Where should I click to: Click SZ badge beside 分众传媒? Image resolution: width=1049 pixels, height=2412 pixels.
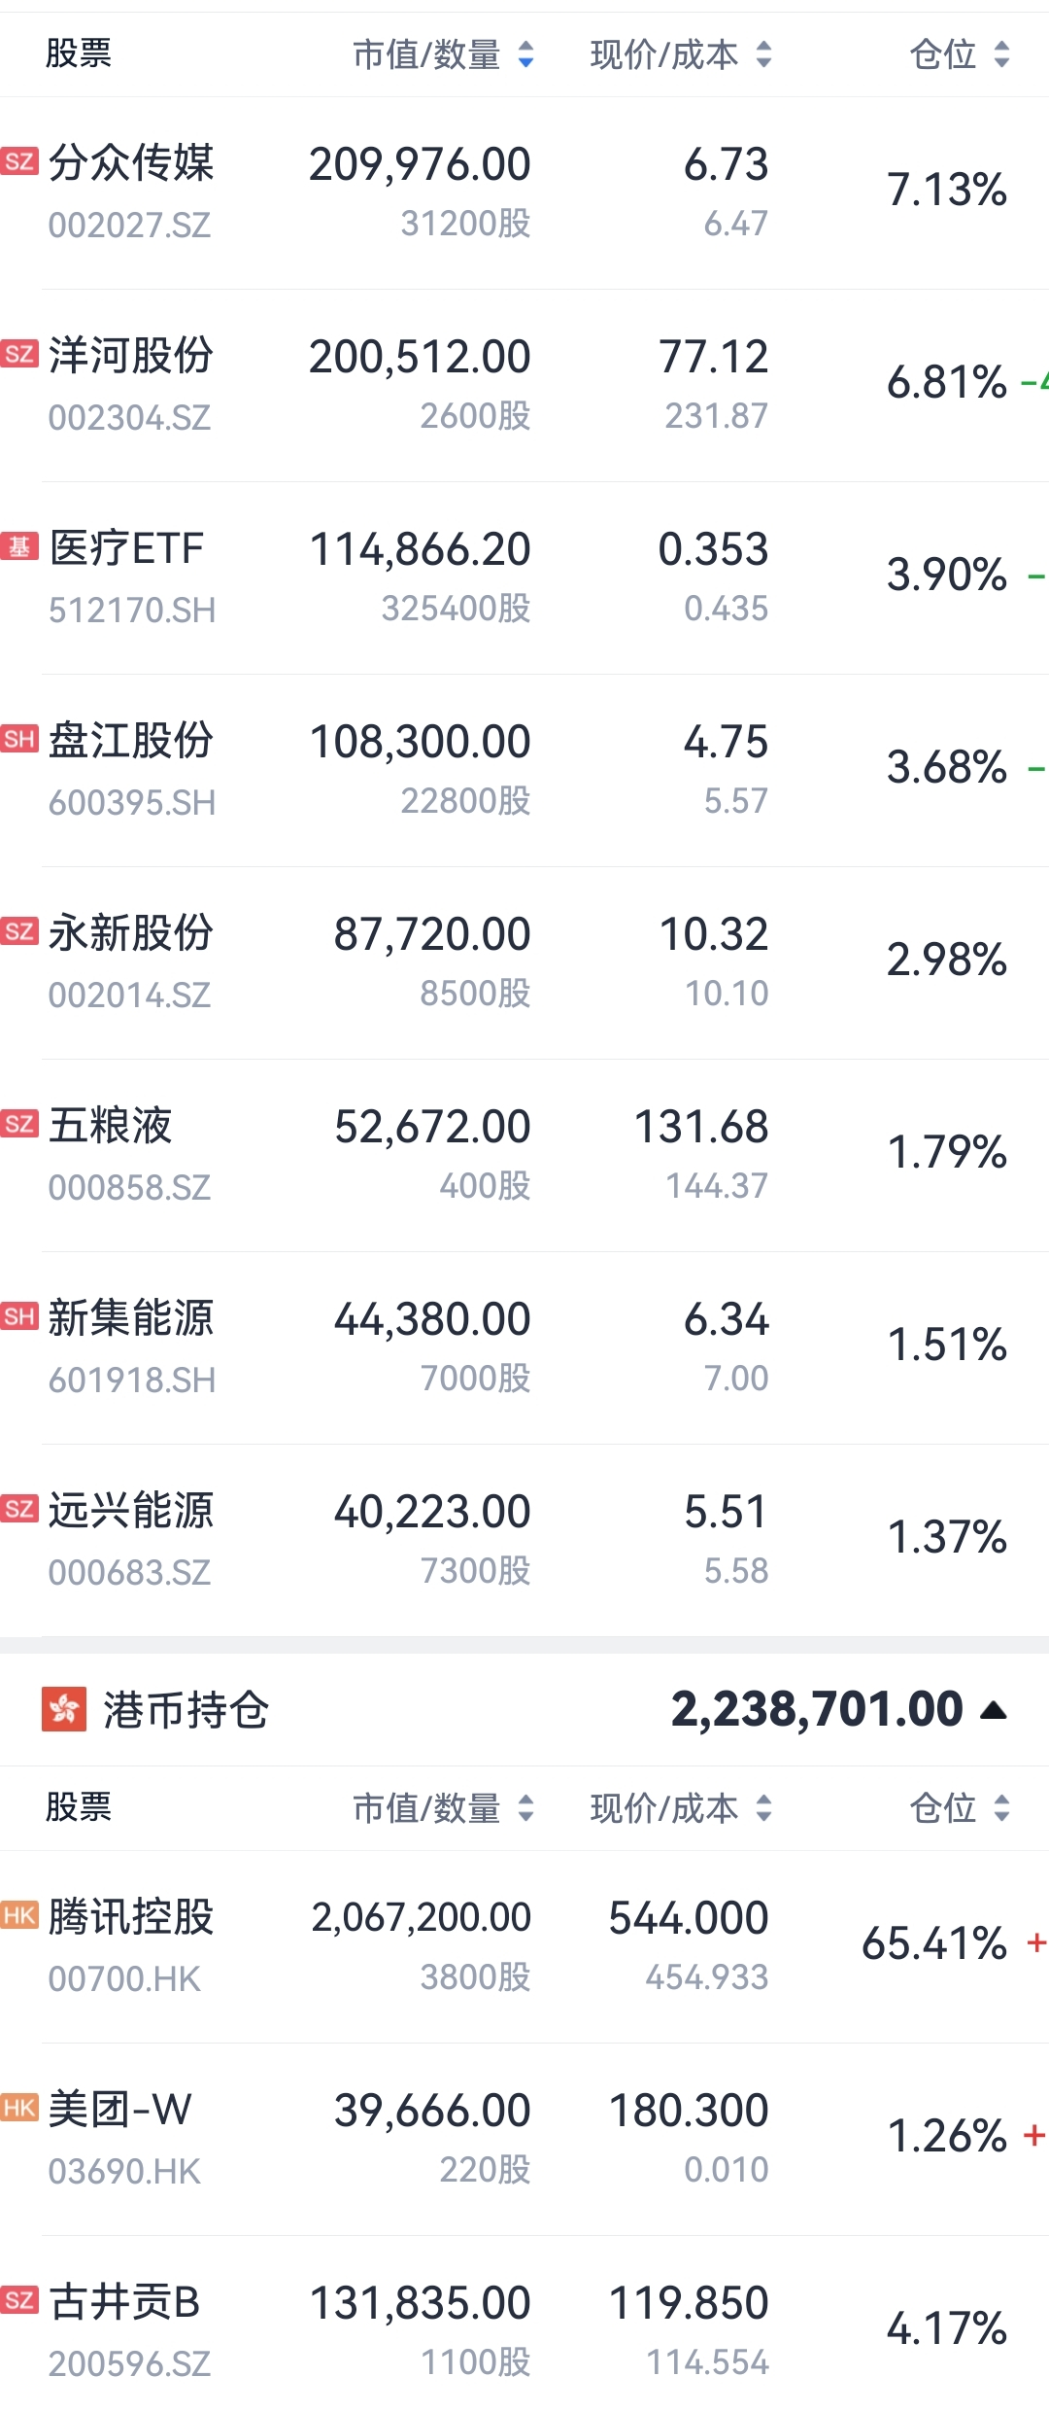19,160
